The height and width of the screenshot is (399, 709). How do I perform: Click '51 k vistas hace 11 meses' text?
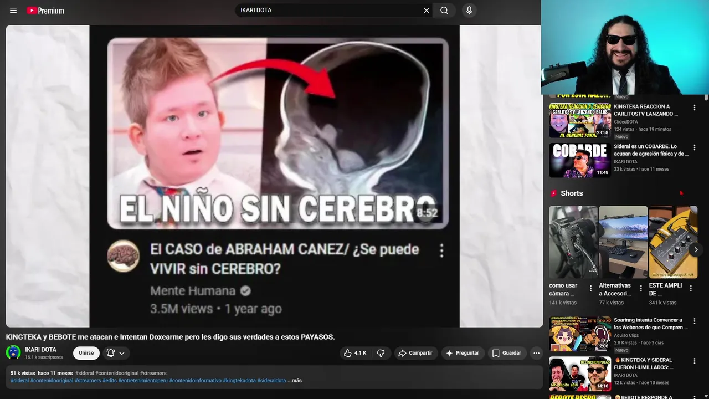pyautogui.click(x=42, y=373)
